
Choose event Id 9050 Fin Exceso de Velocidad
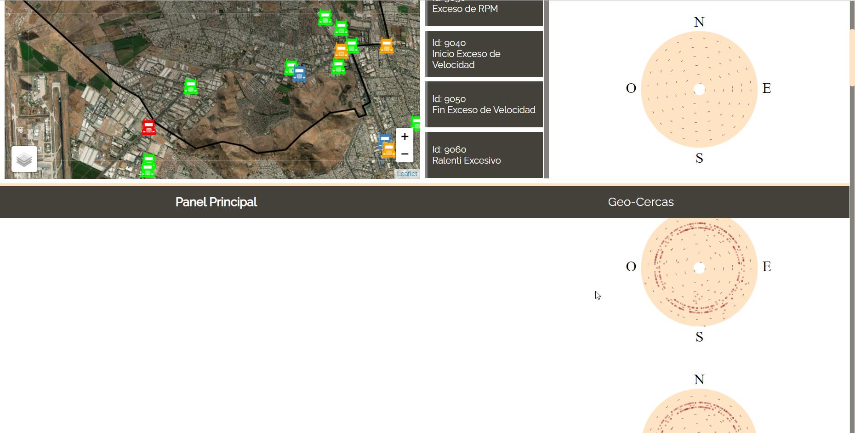[484, 104]
